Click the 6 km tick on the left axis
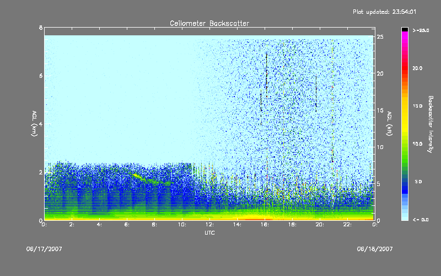441x276 pixels. click(x=41, y=76)
